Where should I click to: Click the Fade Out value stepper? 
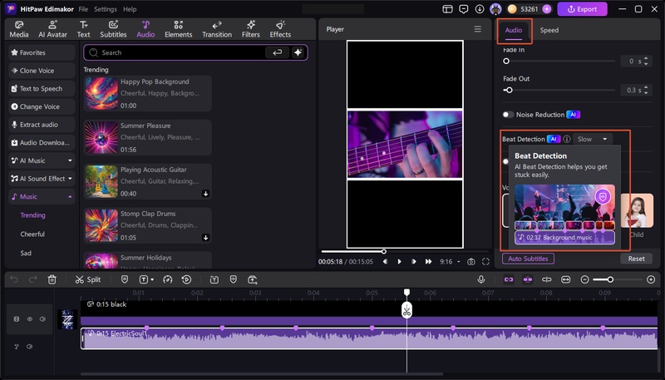[x=646, y=90]
